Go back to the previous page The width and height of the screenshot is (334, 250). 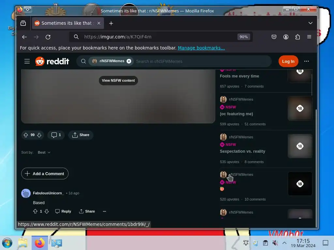coord(24,37)
